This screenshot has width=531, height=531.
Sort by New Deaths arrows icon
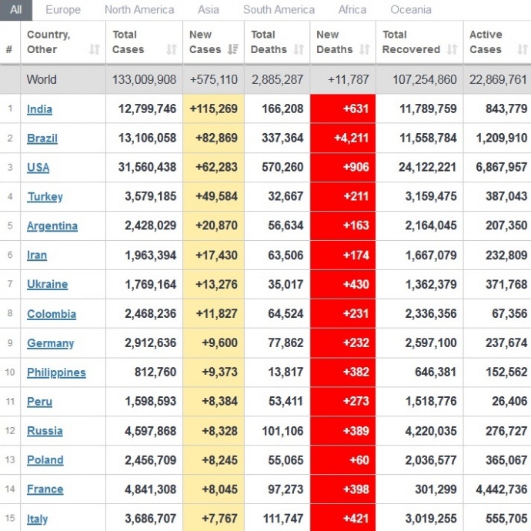click(x=365, y=49)
